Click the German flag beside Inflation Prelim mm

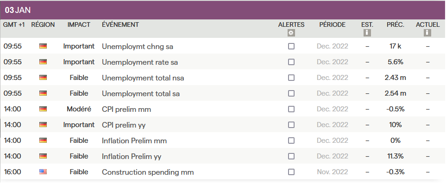pyautogui.click(x=43, y=140)
